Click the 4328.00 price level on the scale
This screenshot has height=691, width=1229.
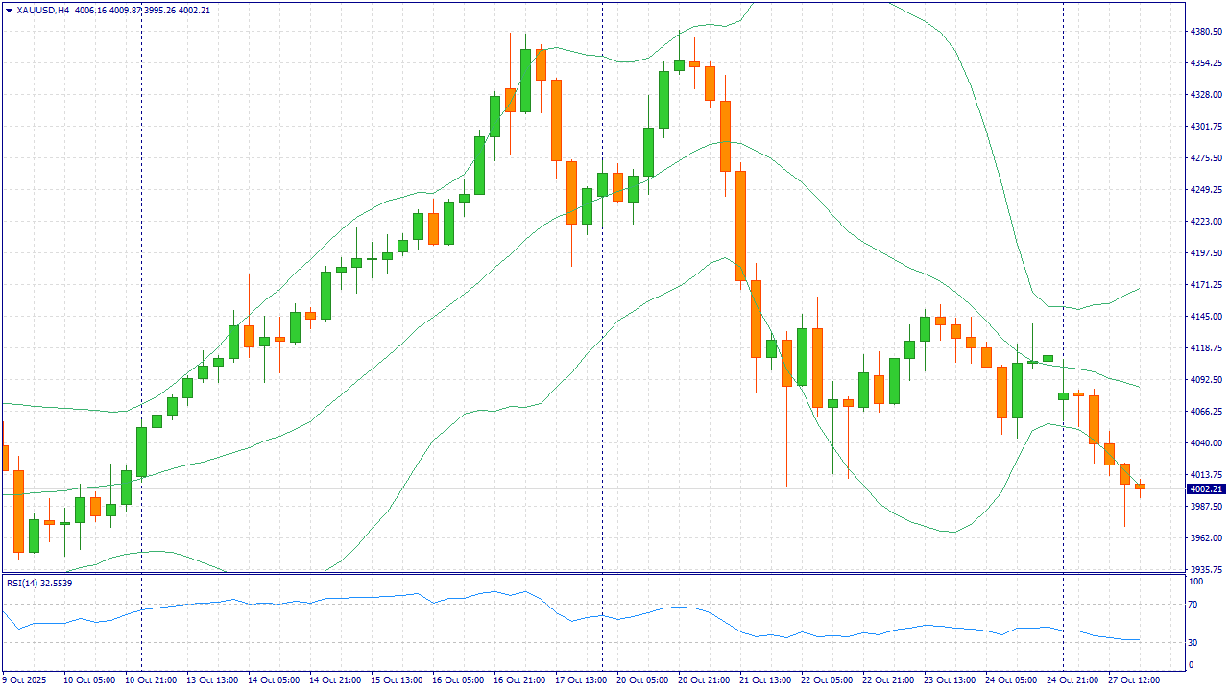pyautogui.click(x=1205, y=95)
